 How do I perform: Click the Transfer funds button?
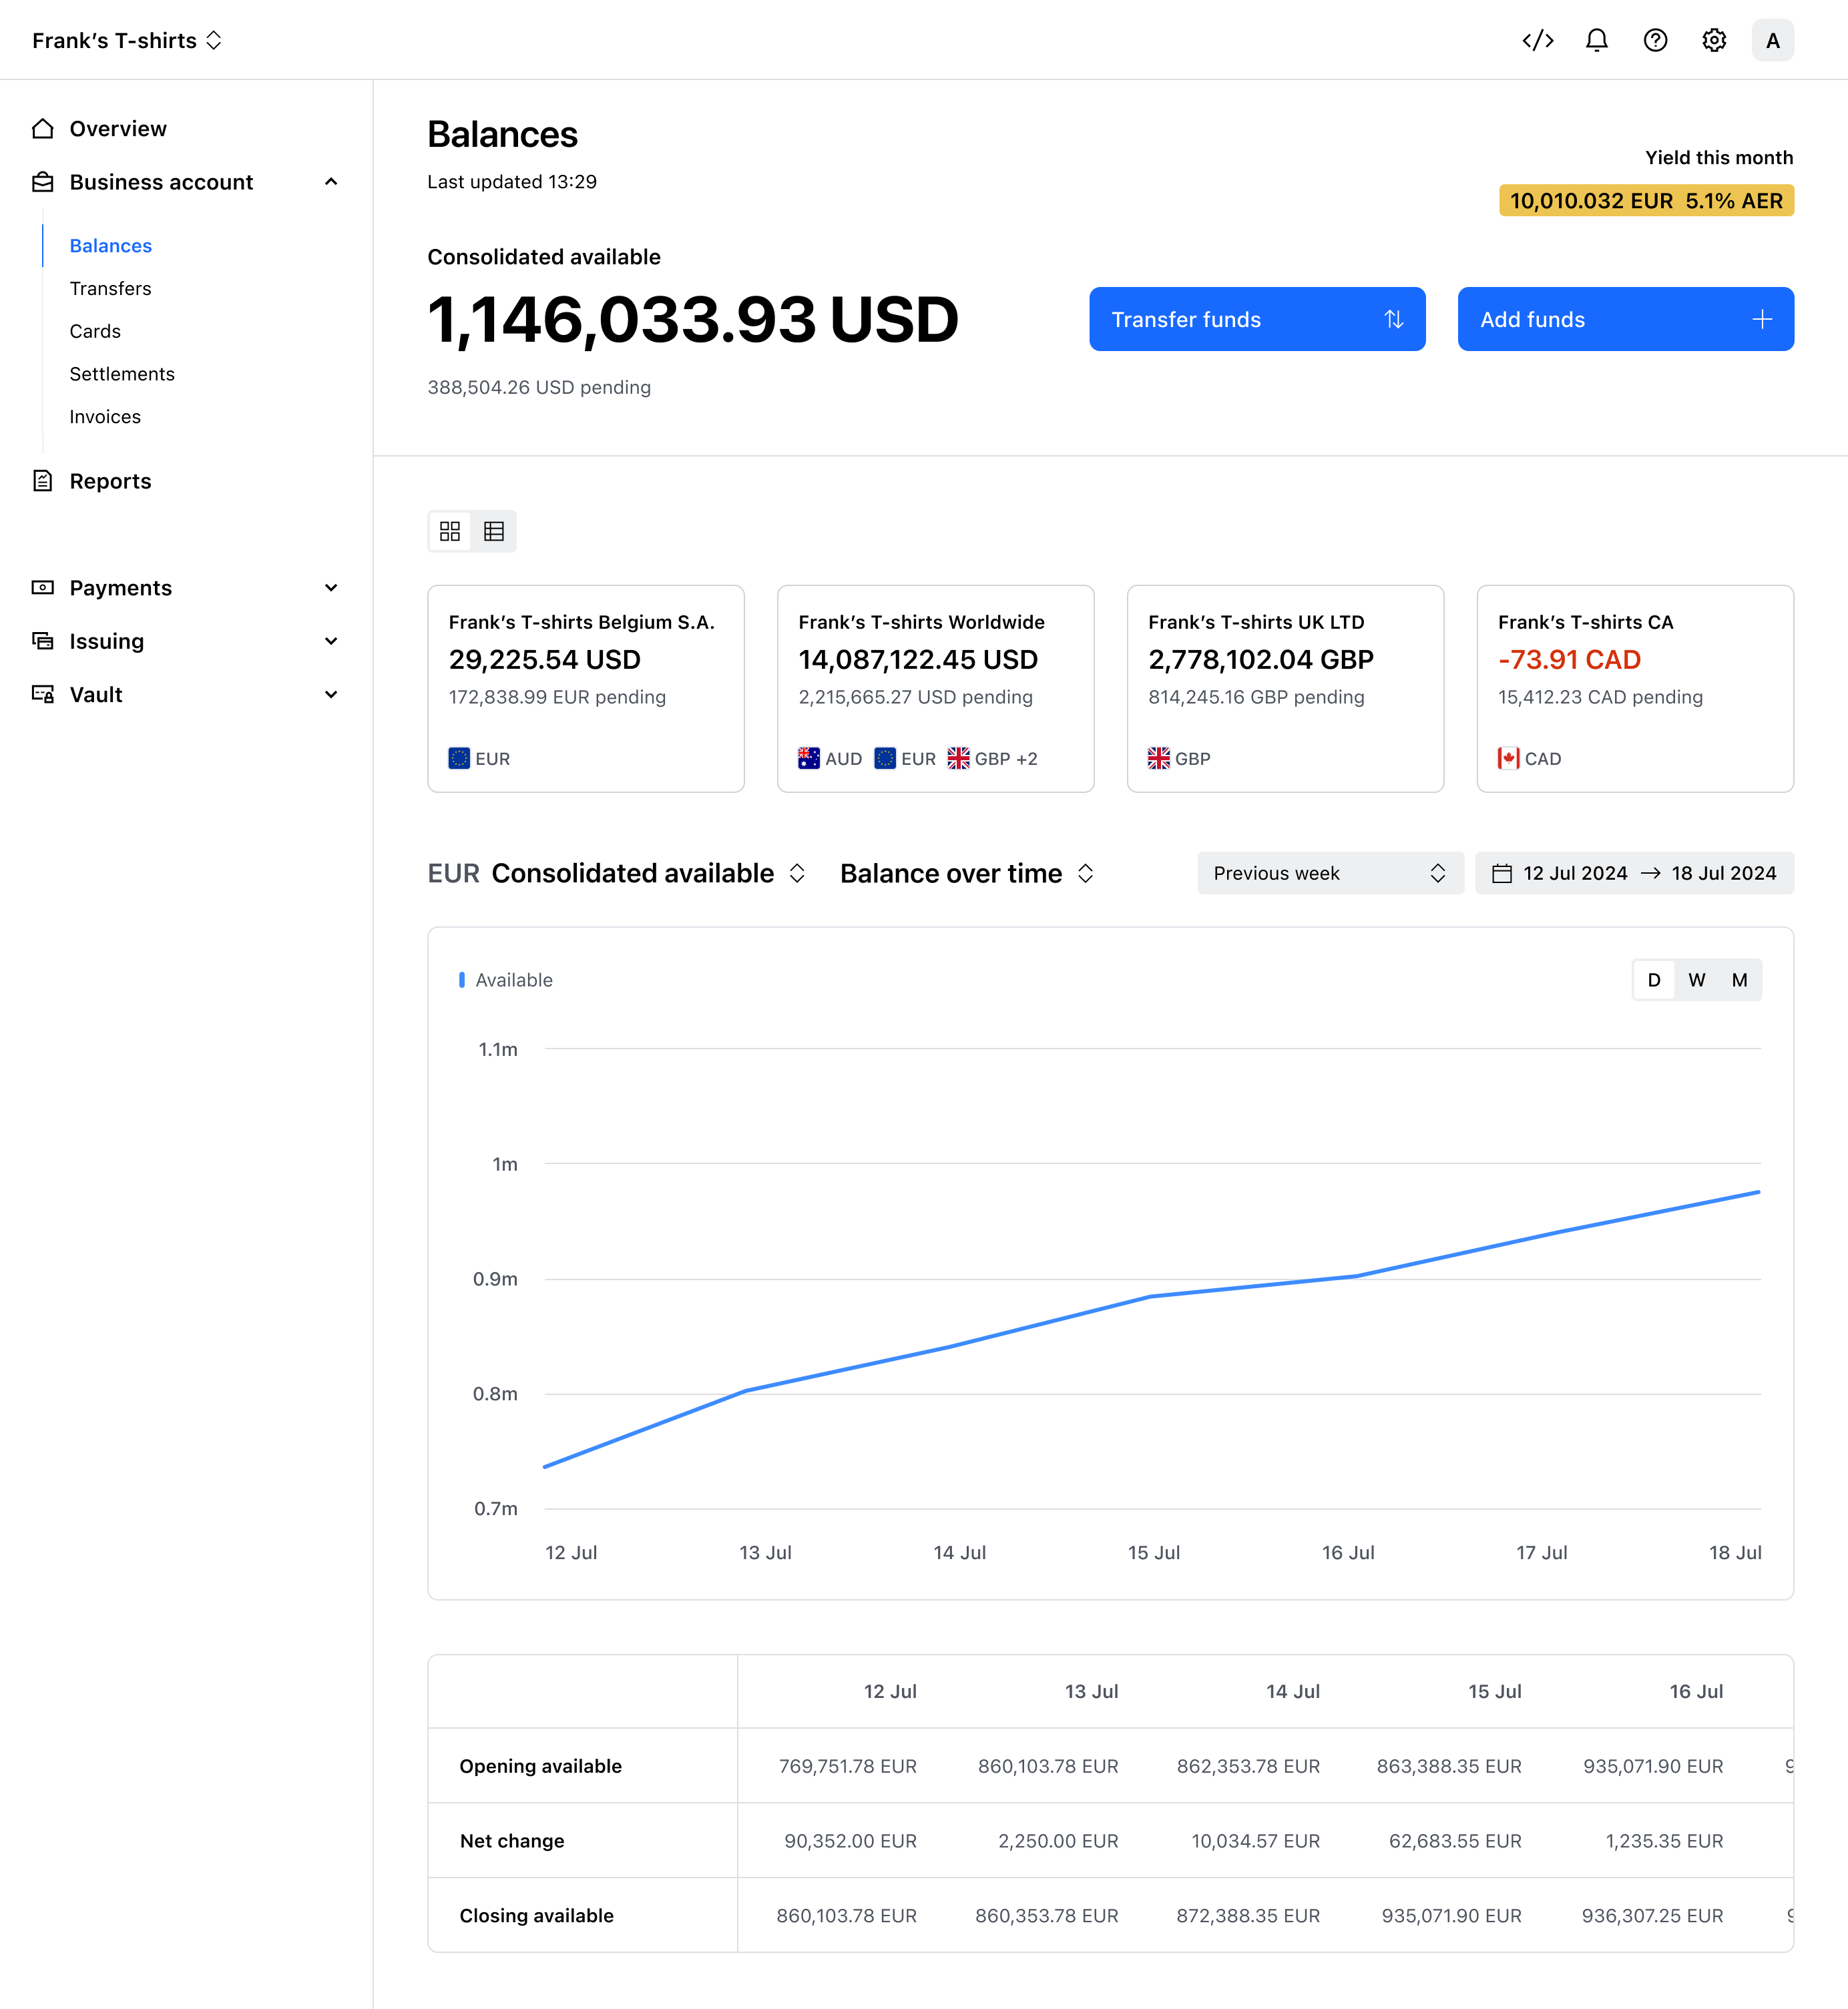point(1257,319)
